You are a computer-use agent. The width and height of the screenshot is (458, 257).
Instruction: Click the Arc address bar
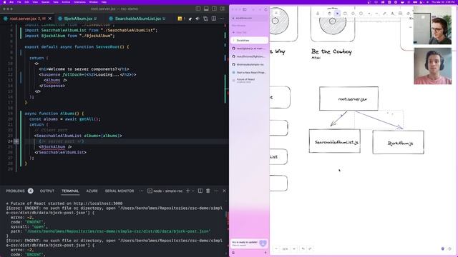[250, 18]
